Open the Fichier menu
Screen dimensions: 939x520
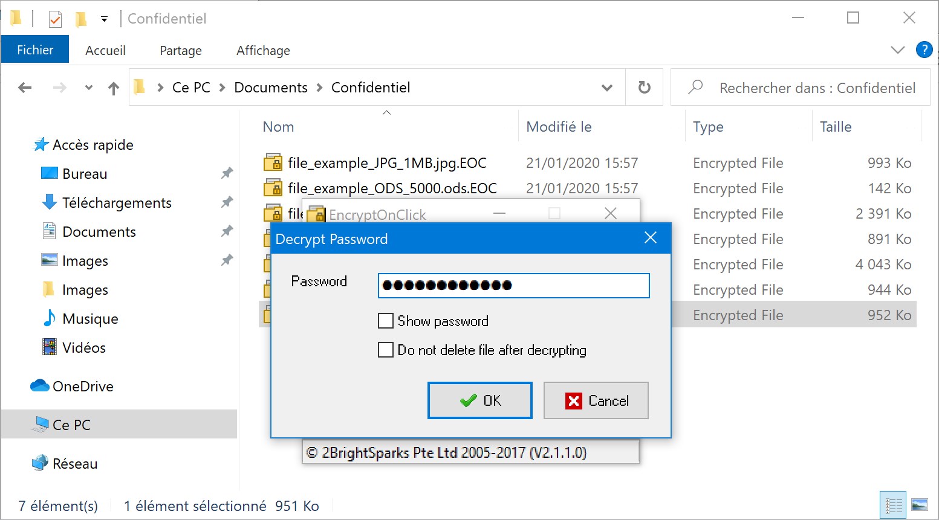point(35,50)
